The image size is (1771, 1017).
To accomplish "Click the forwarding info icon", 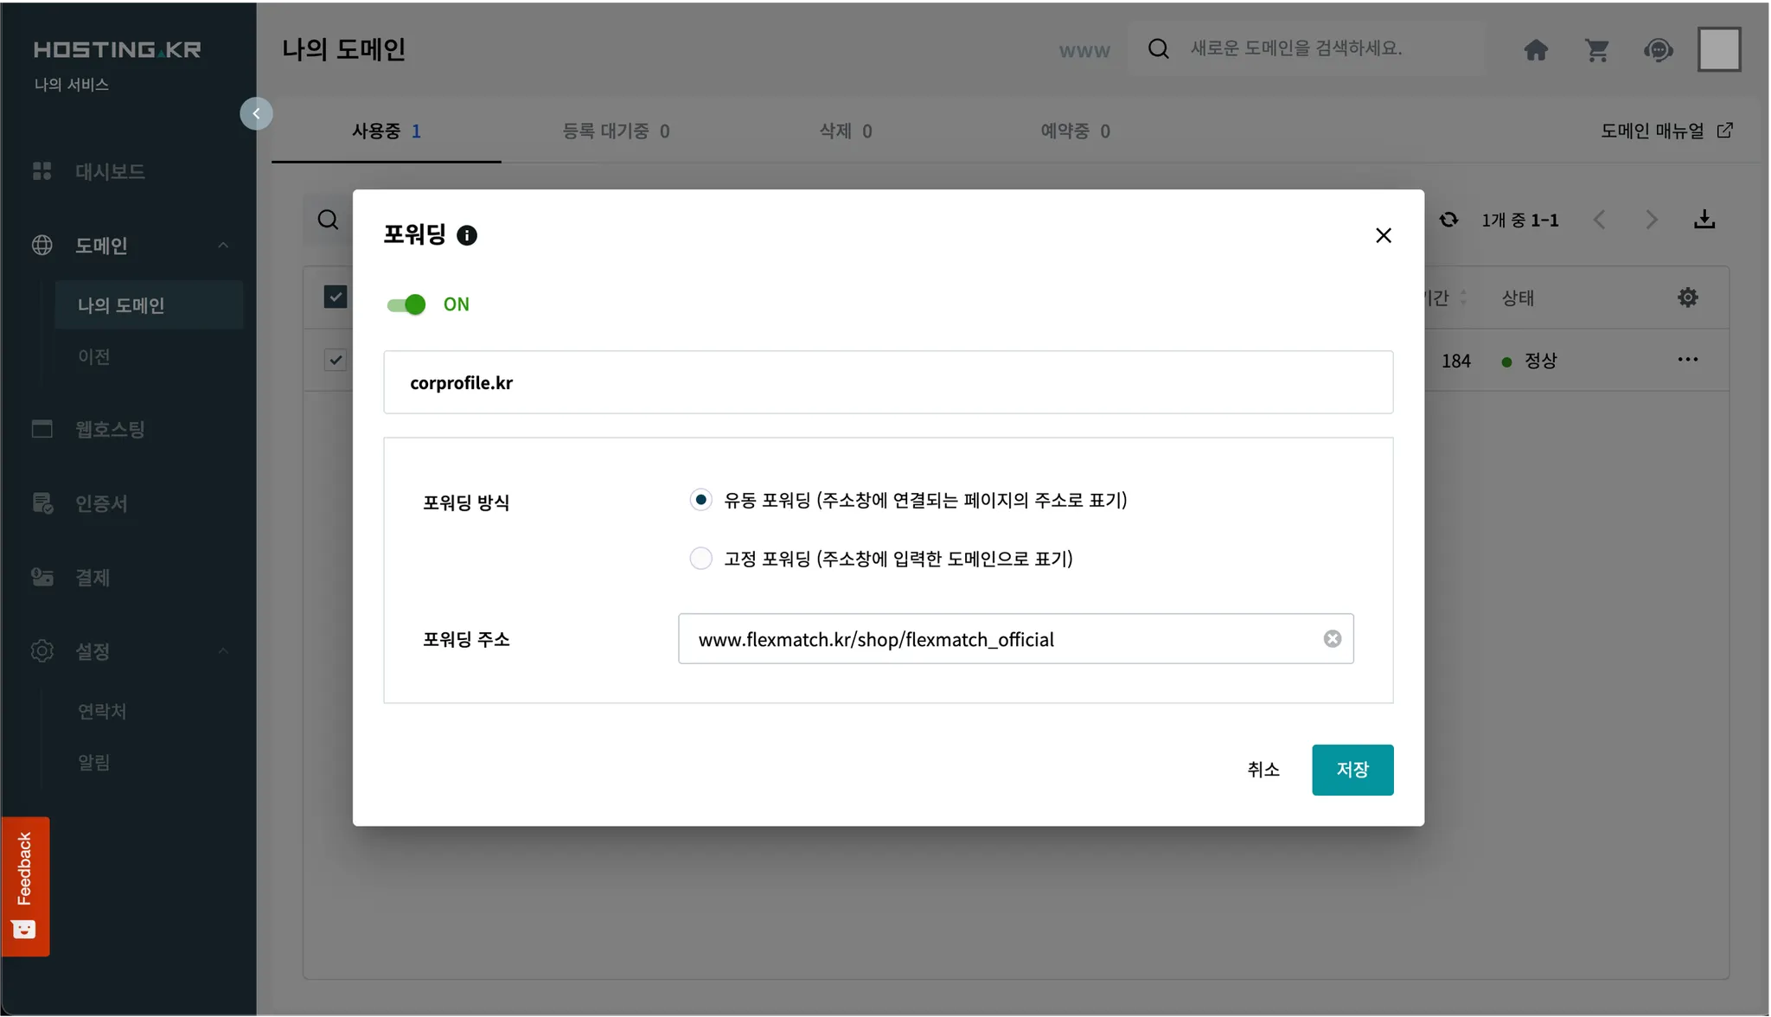I will (x=467, y=235).
